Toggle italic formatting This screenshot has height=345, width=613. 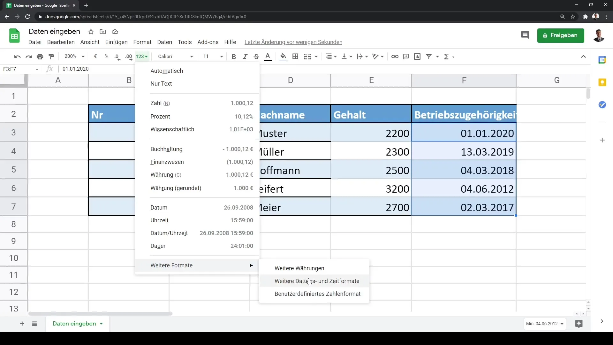(245, 57)
